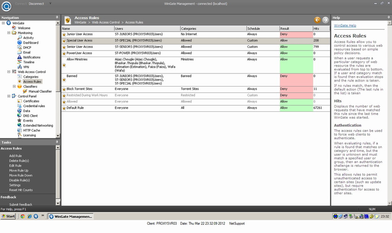The height and width of the screenshot is (233, 392).
Task: Select WinGate breadcrumb link
Action: point(80,22)
